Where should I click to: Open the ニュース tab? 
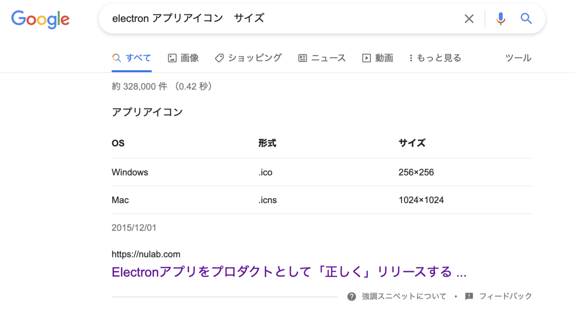pyautogui.click(x=322, y=58)
